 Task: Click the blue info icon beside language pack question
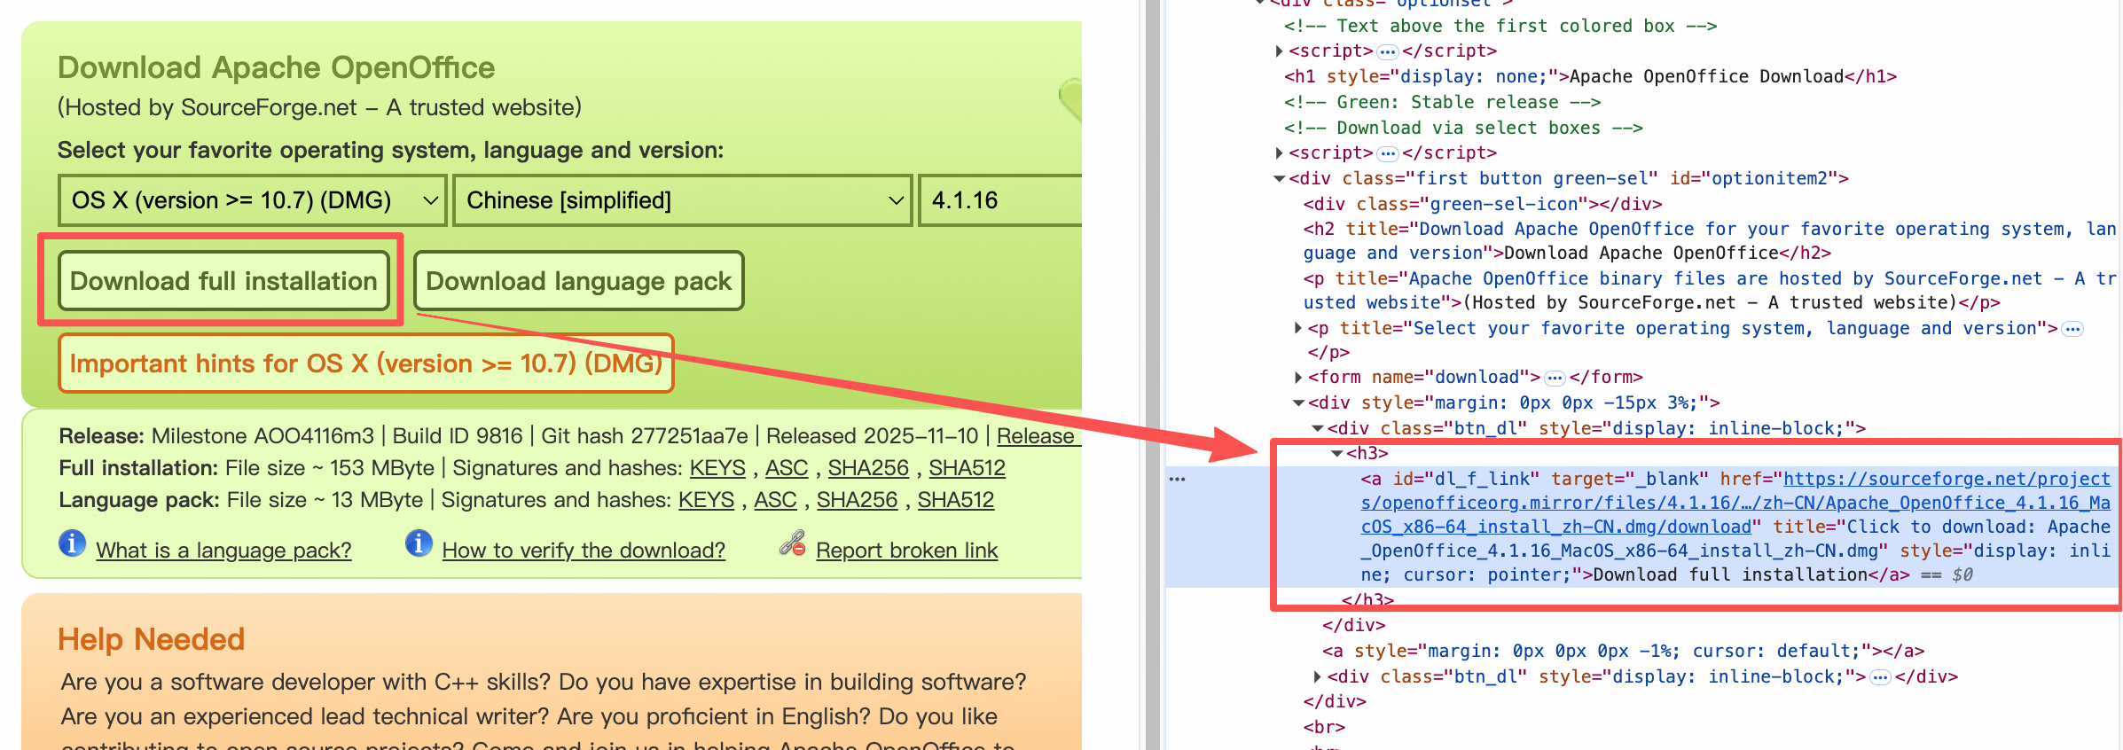[72, 543]
